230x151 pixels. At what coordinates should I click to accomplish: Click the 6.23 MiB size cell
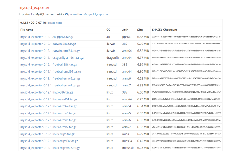coord(143,148)
